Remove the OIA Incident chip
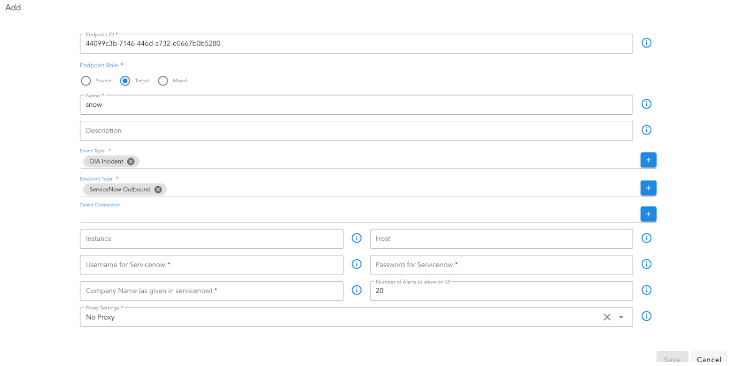This screenshot has height=366, width=732. [131, 161]
